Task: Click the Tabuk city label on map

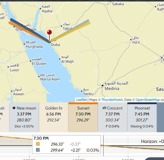Action: point(68,28)
